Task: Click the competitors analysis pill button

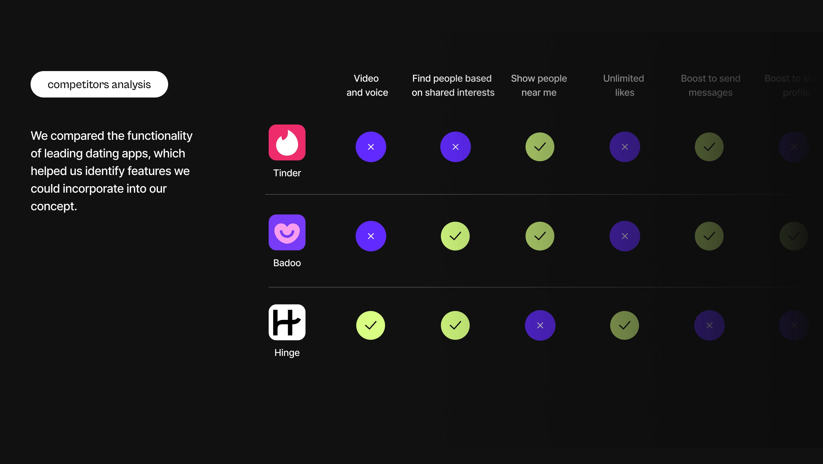Action: 99,84
